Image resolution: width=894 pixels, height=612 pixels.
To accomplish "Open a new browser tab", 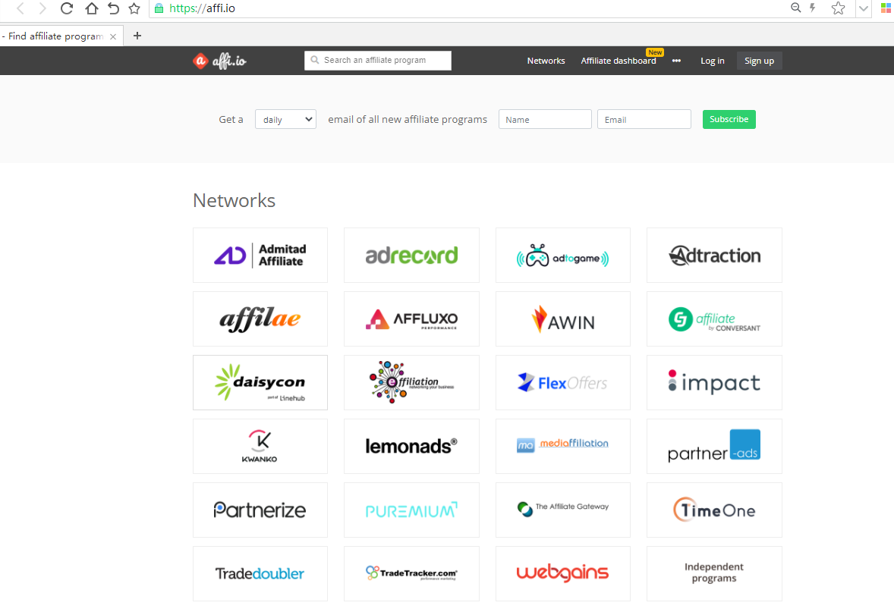I will point(137,36).
